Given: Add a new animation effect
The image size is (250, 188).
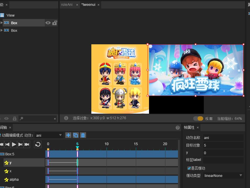Looking at the screenshot, I should click(68, 135).
